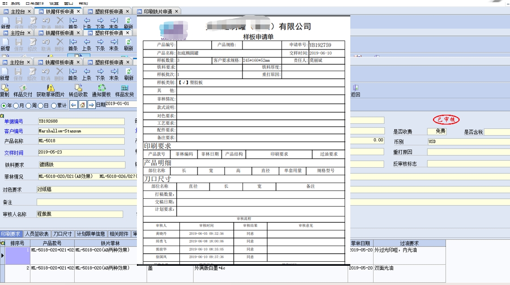
Task: Click the 对色要求 field showing 对纸稿
Action: [87, 189]
